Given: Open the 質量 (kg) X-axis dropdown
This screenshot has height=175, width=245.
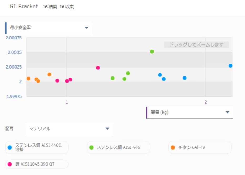Looking at the screenshot, I should pos(189,112).
